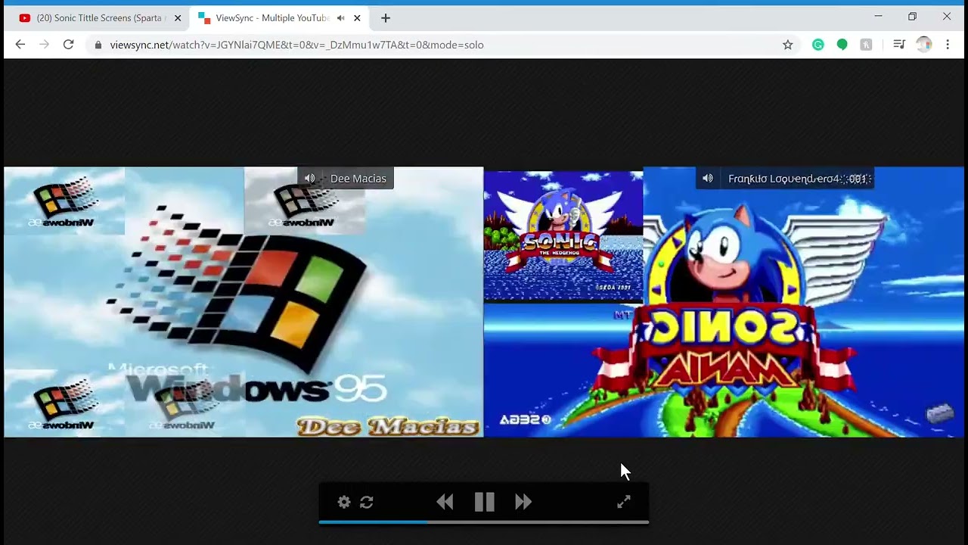
Task: Fast forward the synced videos
Action: point(523,502)
